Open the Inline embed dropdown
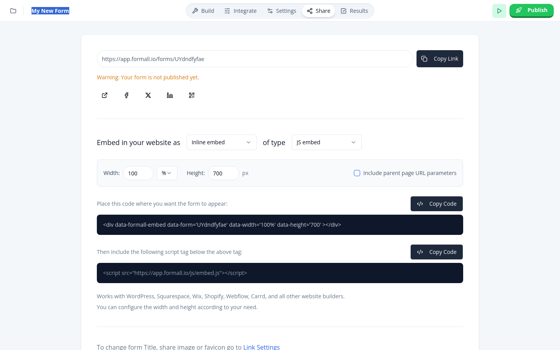 [222, 142]
